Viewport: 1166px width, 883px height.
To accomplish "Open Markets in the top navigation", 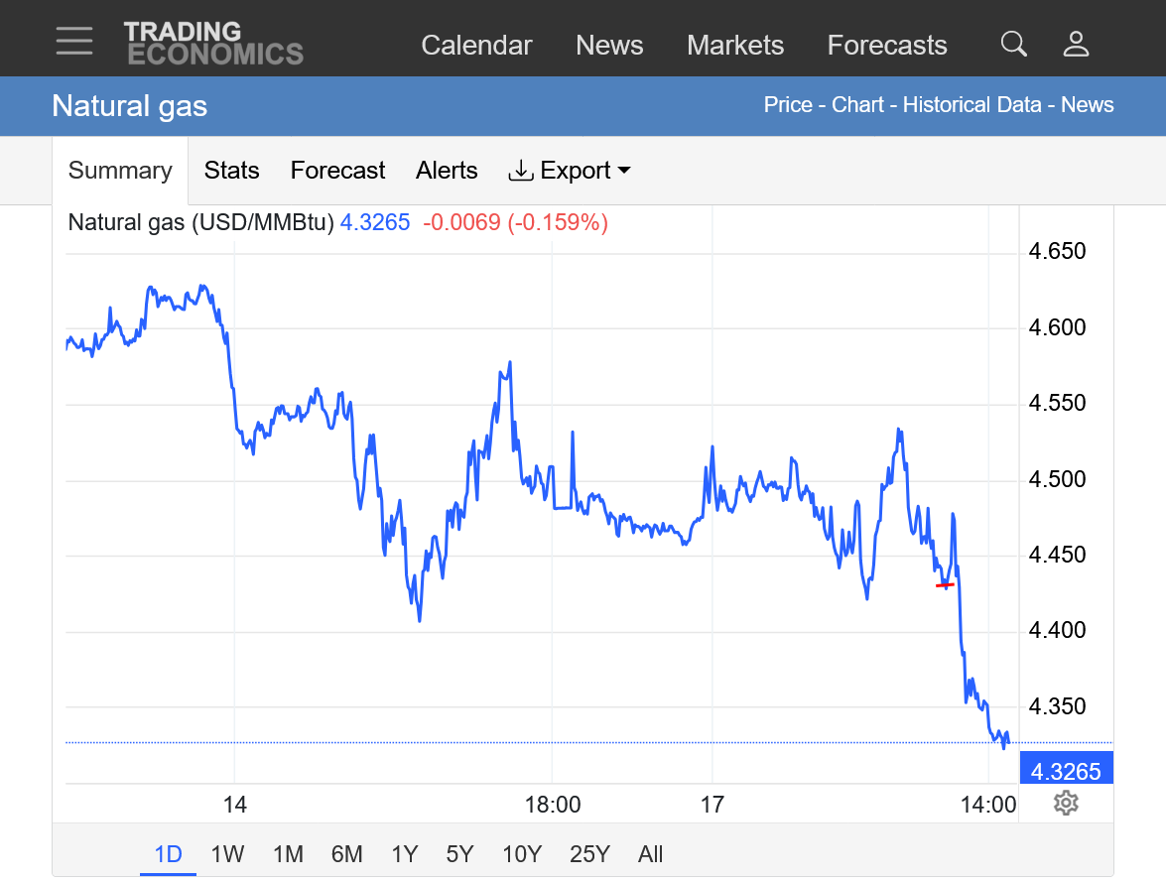I will click(735, 46).
